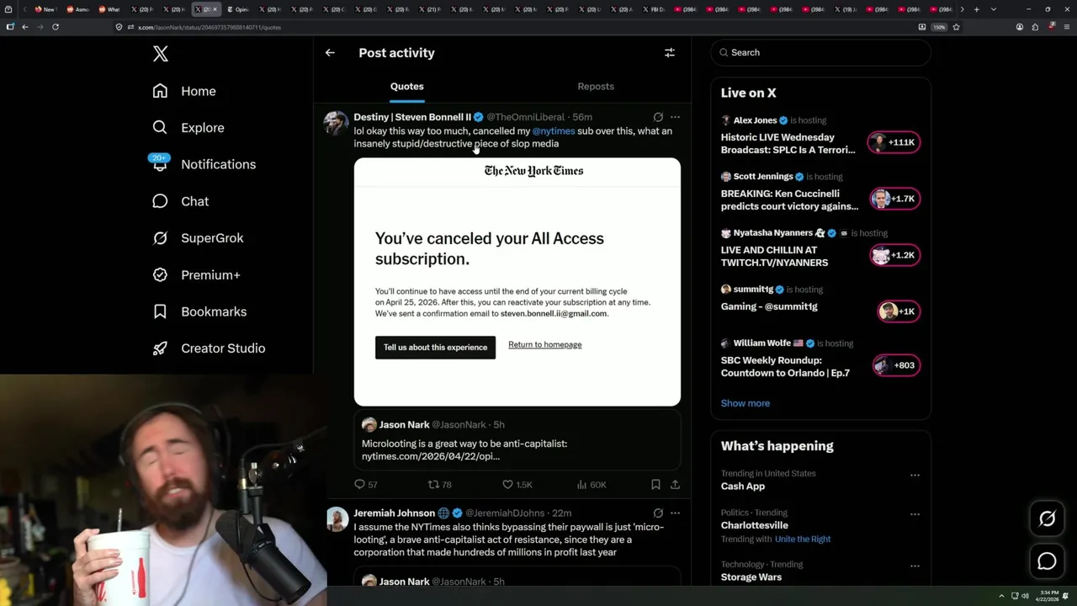This screenshot has width=1077, height=606.
Task: Open Cash App trending topic
Action: pos(743,486)
